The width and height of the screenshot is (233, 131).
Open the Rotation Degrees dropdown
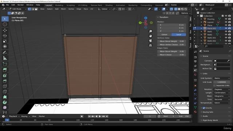[222, 90]
